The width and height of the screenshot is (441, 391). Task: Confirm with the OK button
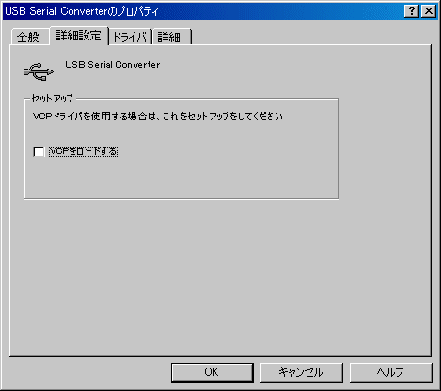click(213, 372)
